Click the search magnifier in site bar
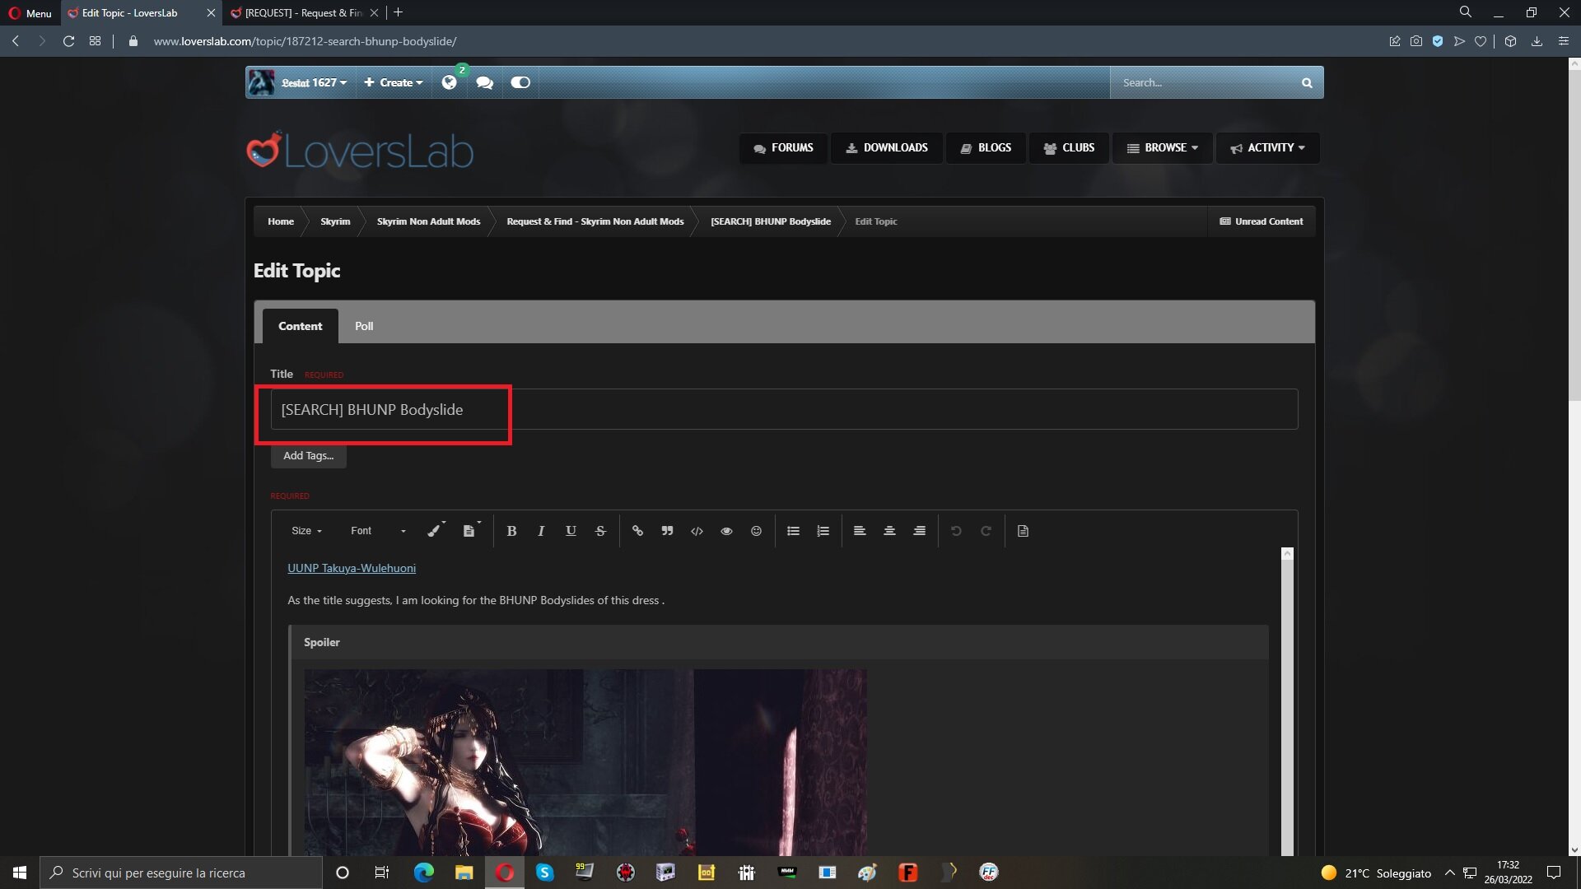 1306,82
